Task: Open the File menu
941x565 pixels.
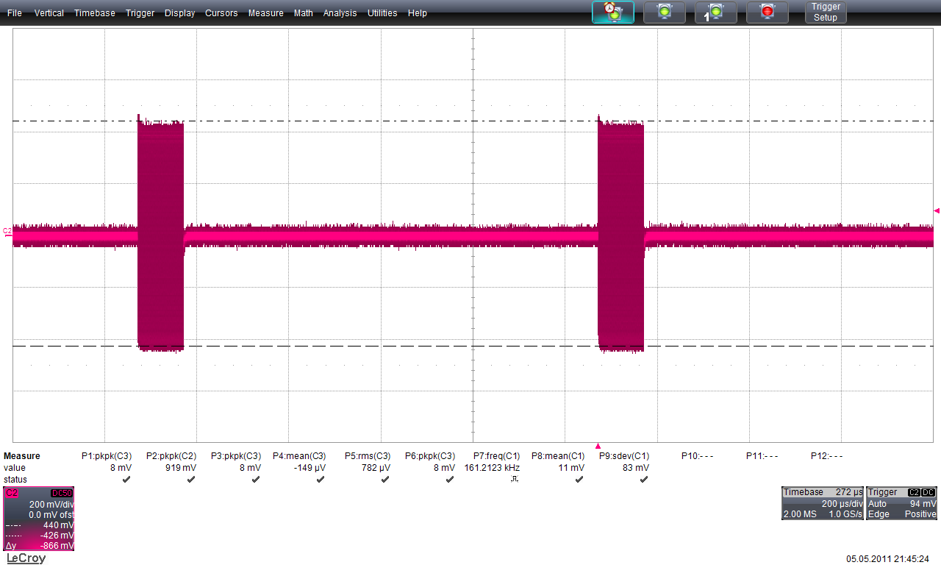Action: [15, 13]
